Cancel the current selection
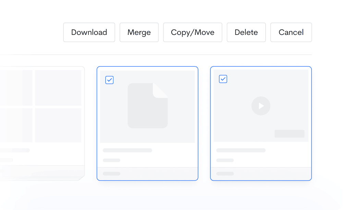This screenshot has height=210, width=343. [291, 32]
